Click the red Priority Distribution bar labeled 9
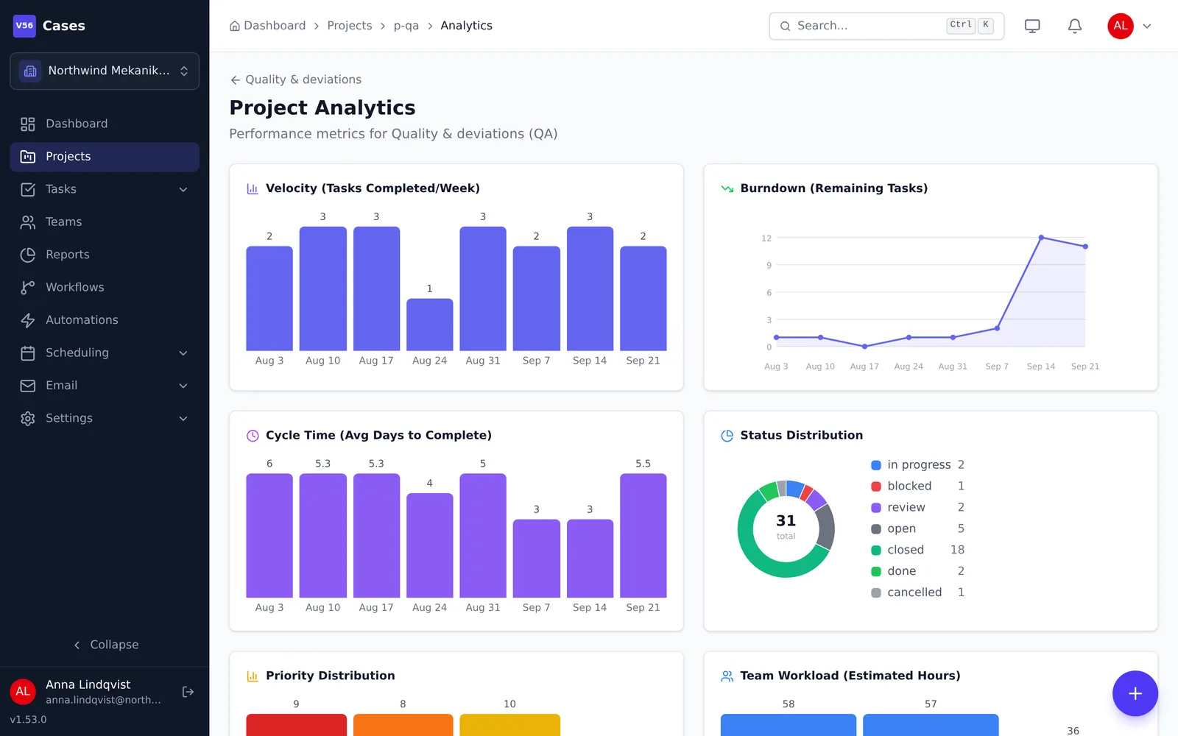 pos(296,725)
